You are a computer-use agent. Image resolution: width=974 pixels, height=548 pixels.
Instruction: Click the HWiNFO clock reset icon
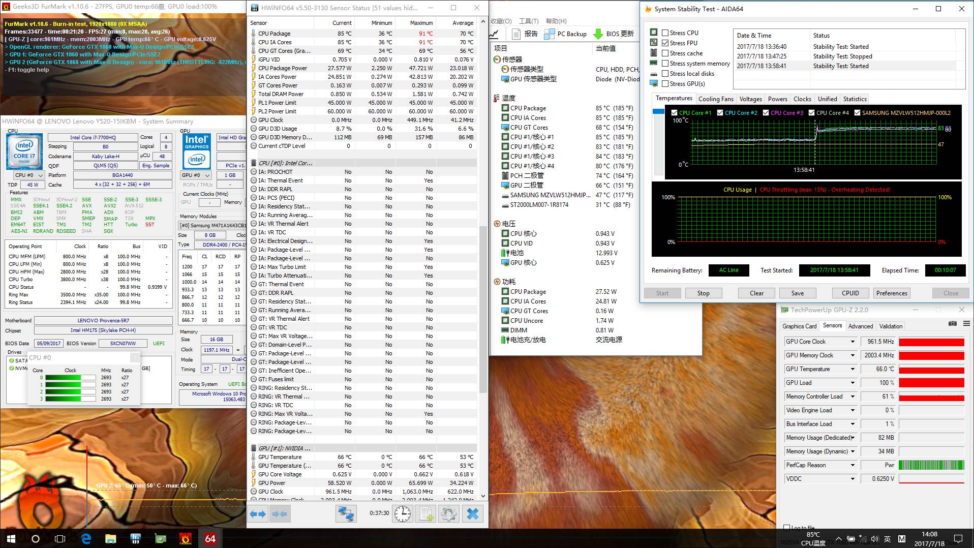click(x=402, y=514)
